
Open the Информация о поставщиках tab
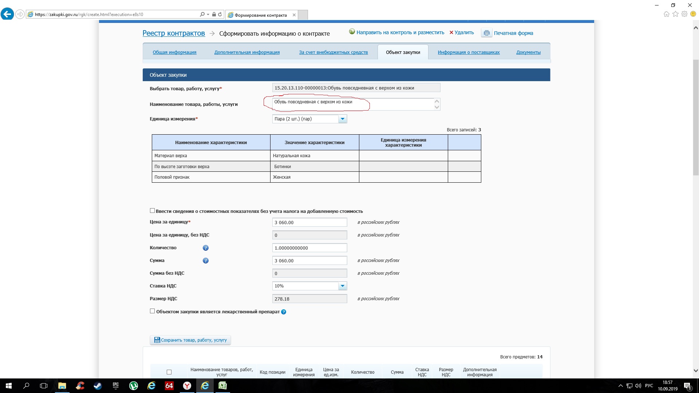pyautogui.click(x=469, y=52)
